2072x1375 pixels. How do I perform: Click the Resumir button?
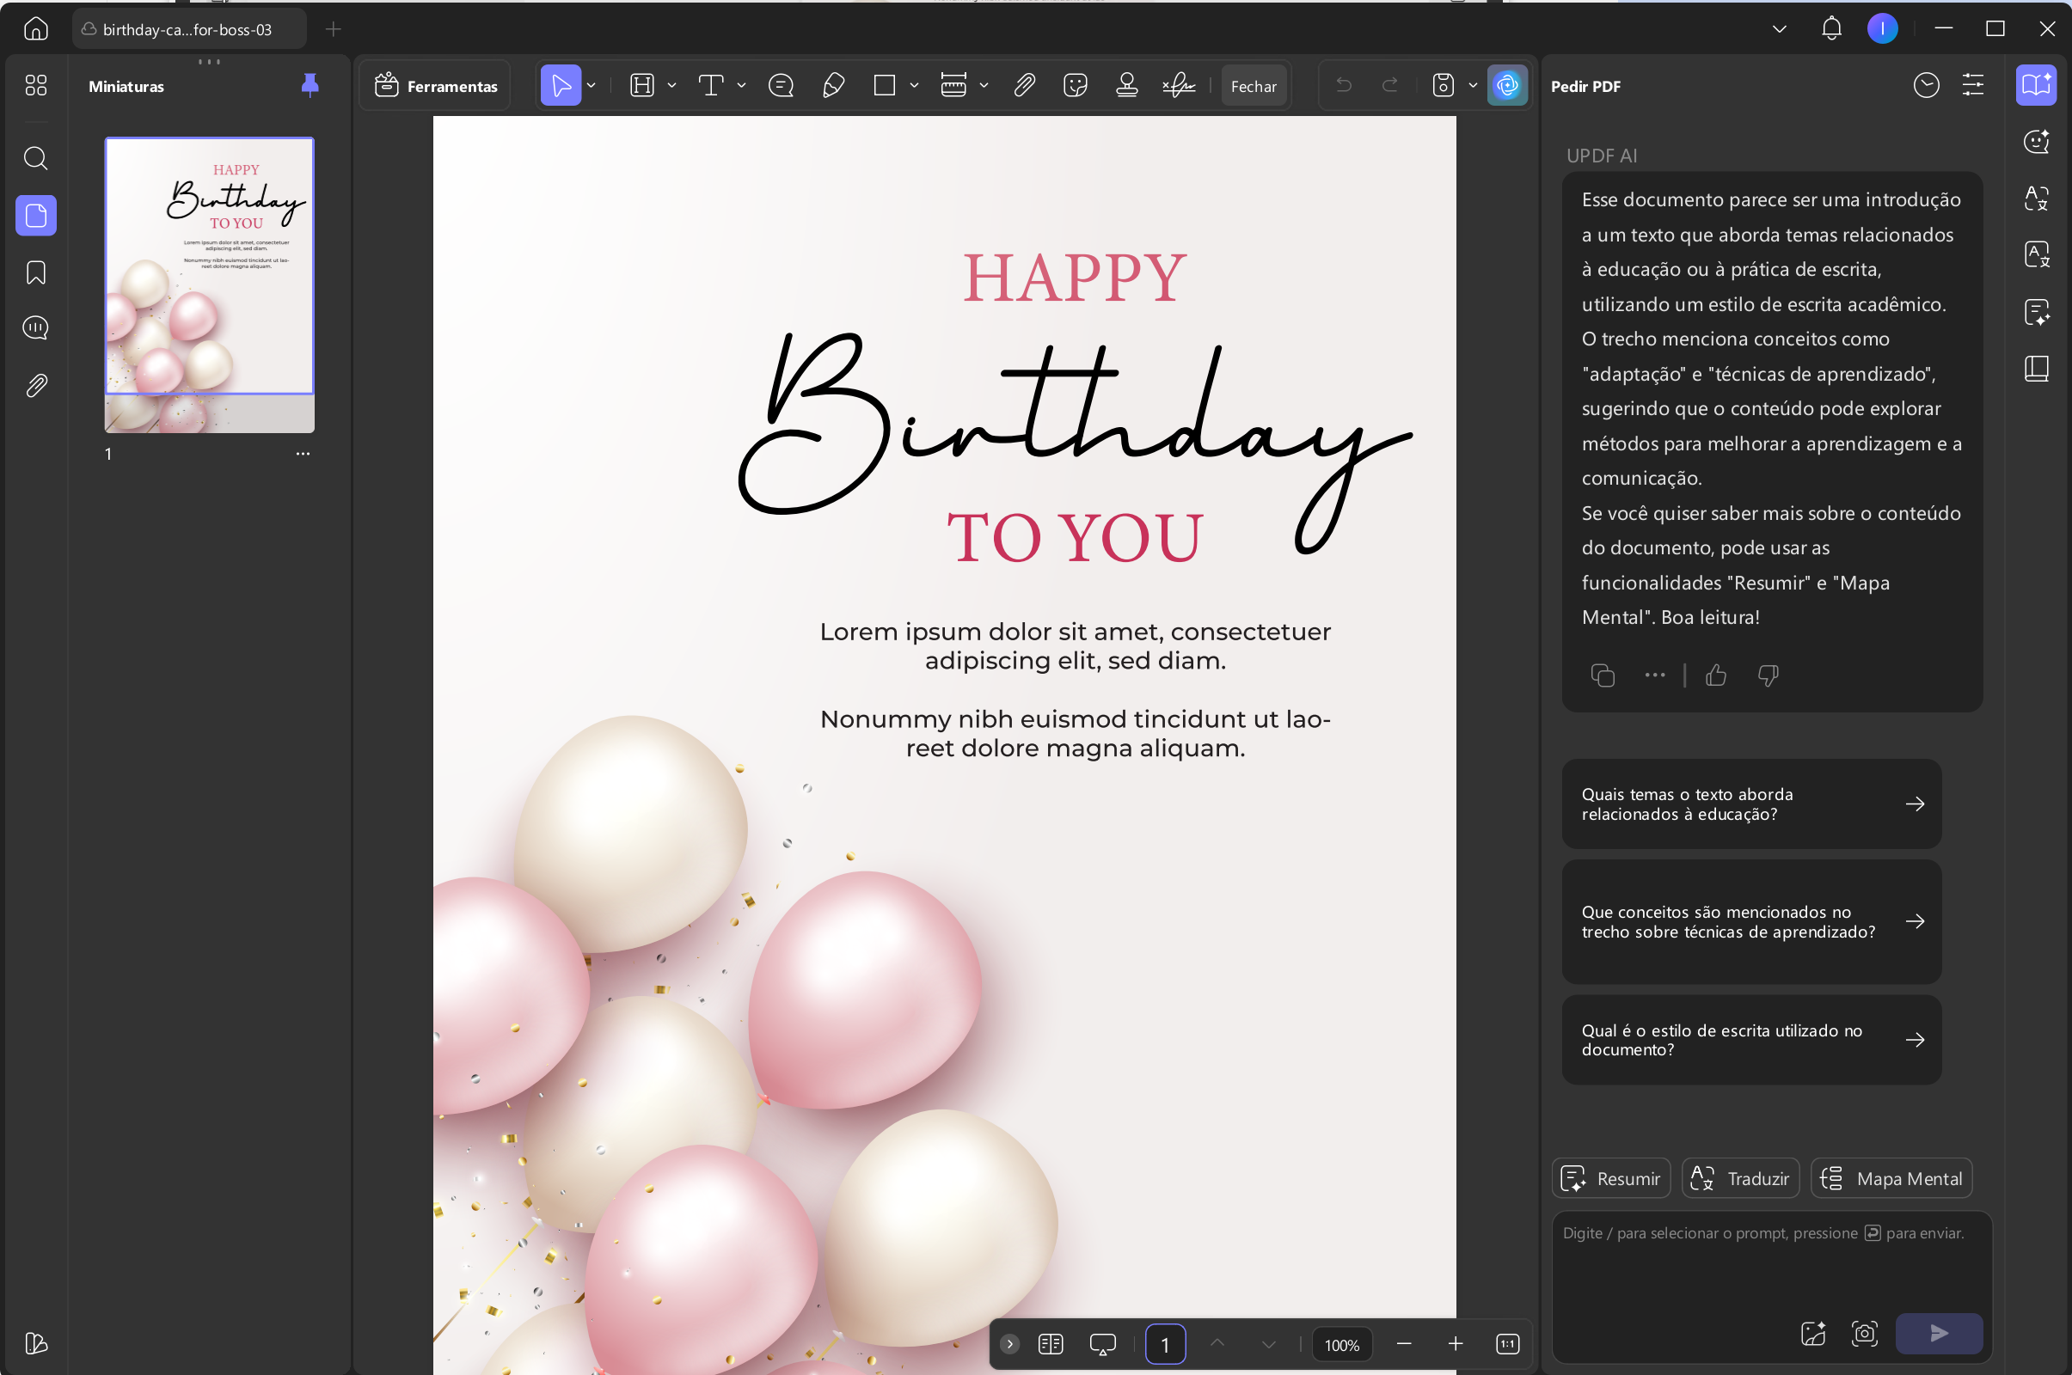(1610, 1177)
